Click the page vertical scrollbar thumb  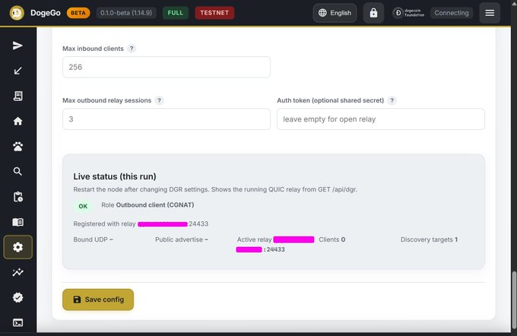tap(514, 300)
